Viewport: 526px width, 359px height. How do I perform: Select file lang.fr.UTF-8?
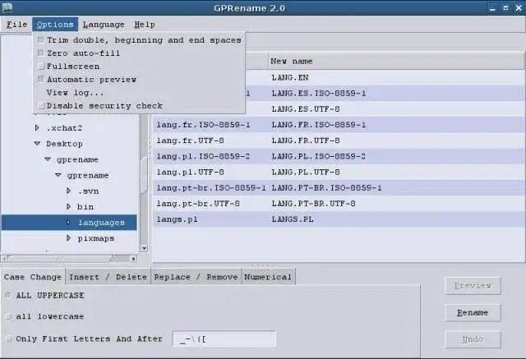coord(190,140)
